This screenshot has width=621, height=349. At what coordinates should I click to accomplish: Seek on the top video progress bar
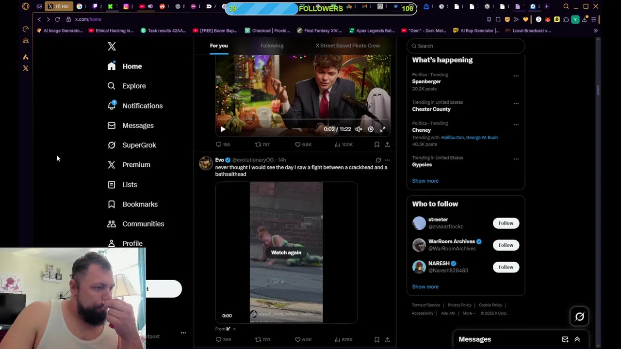(x=303, y=119)
